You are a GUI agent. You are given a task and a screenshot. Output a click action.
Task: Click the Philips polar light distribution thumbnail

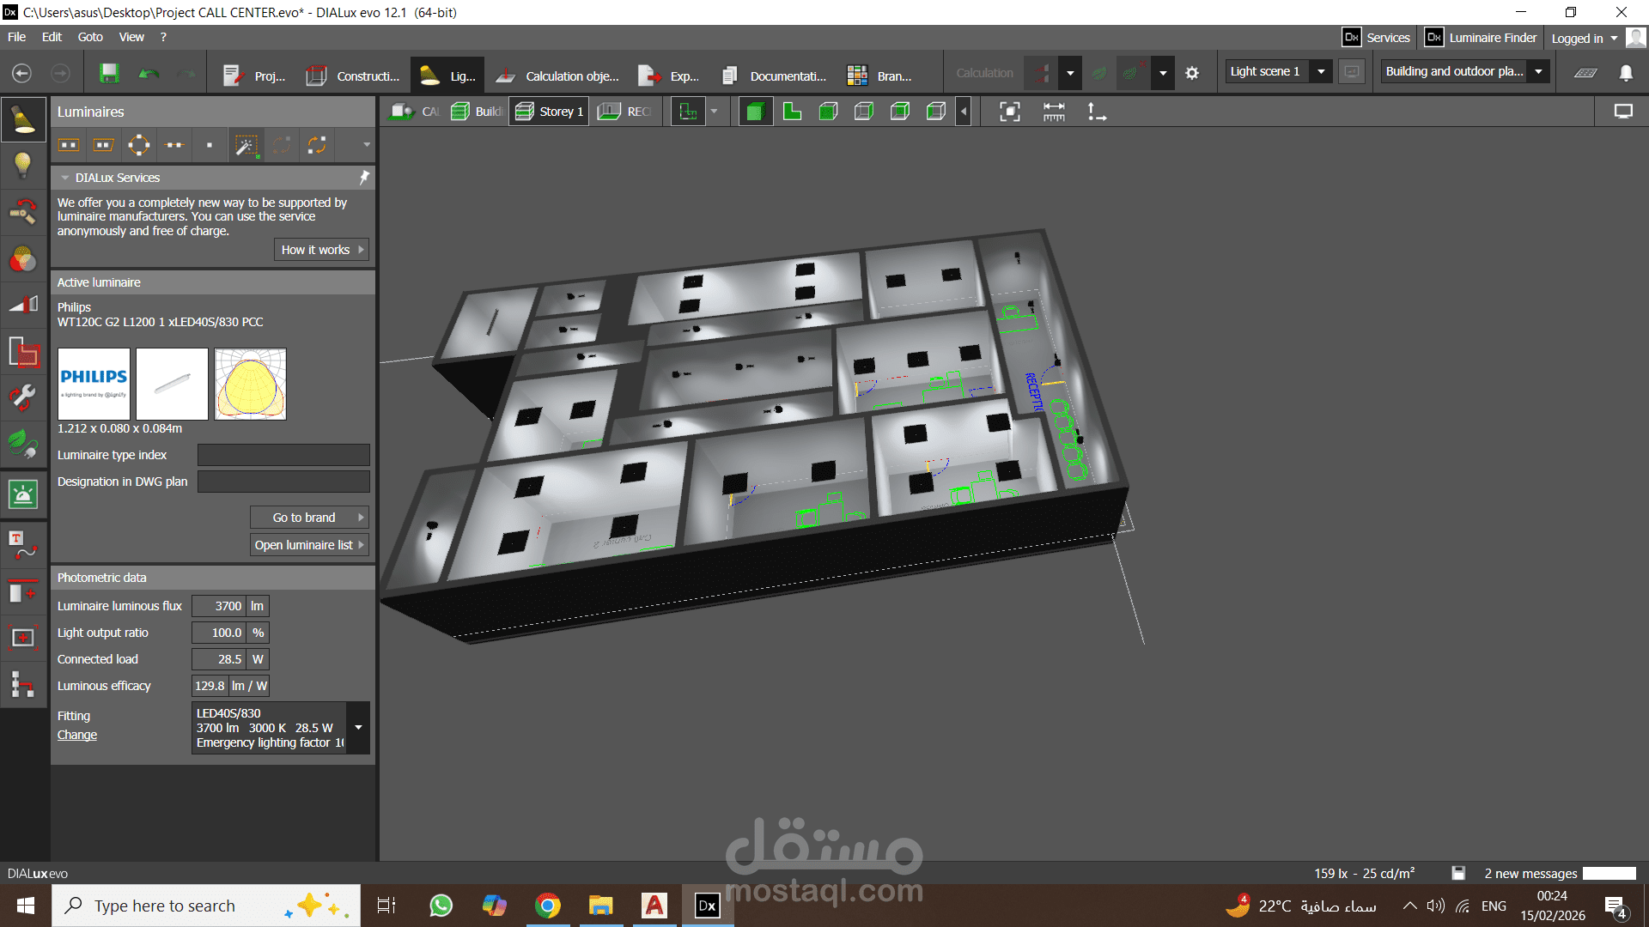[250, 384]
